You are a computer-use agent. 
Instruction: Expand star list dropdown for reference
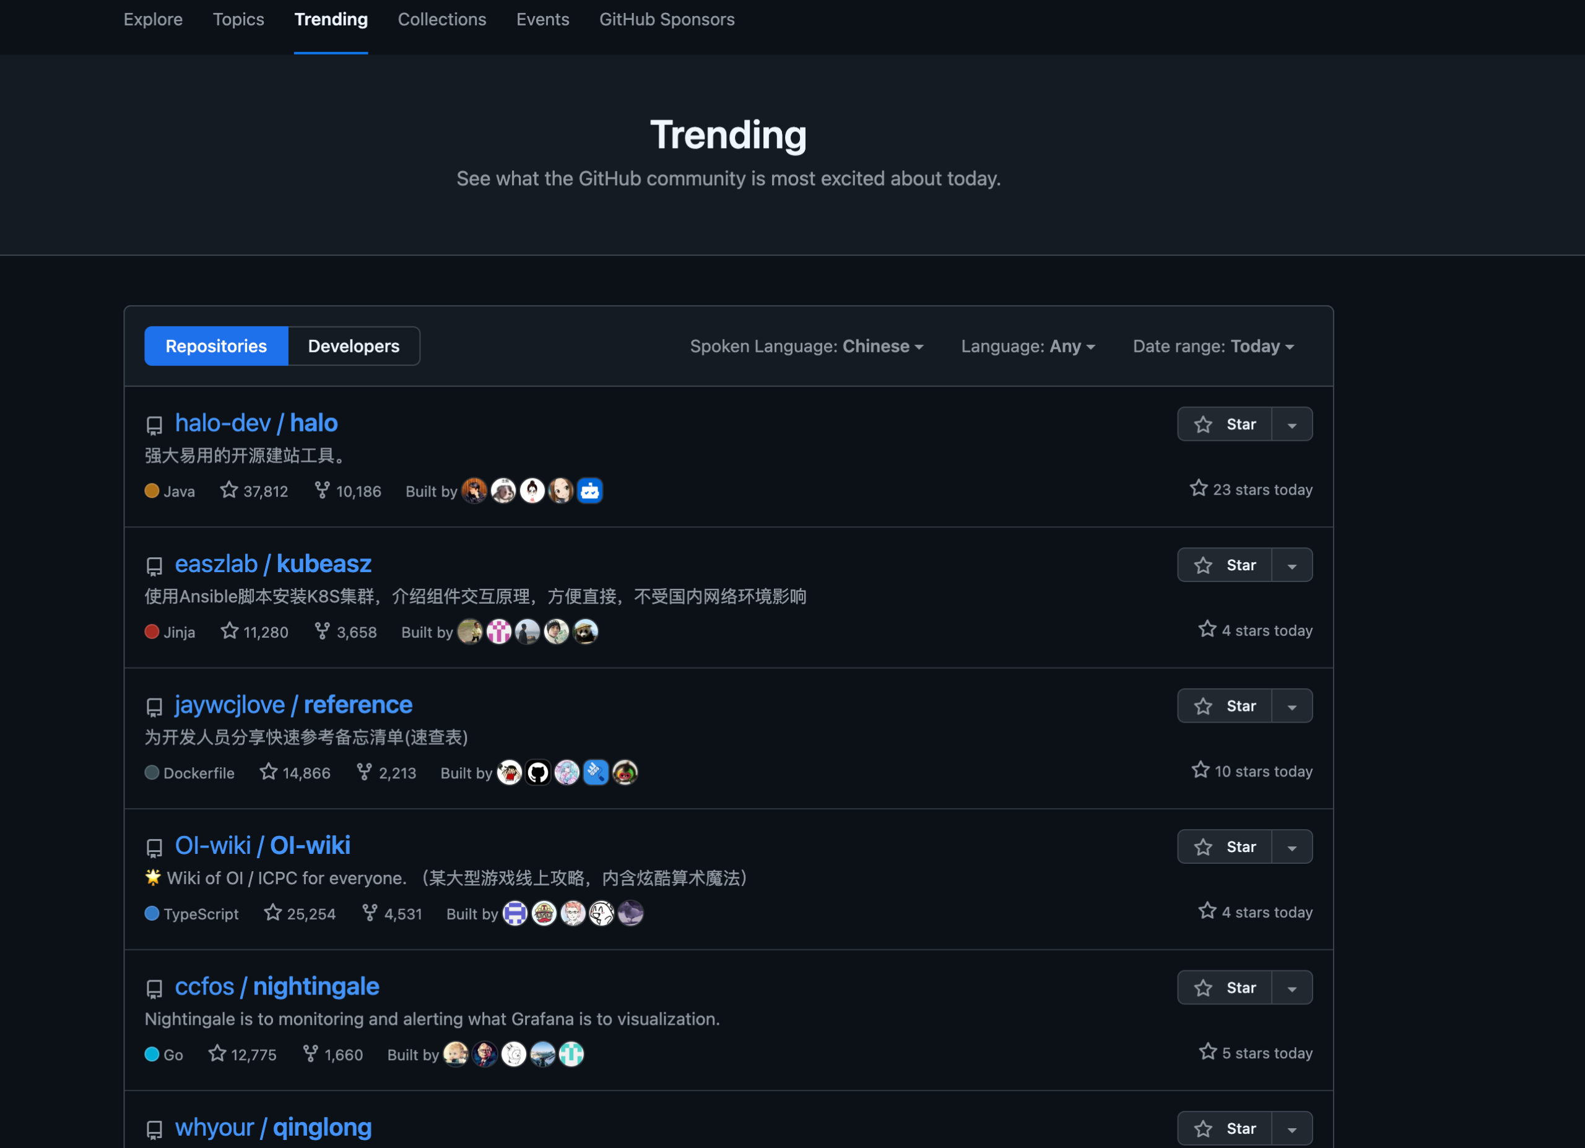[x=1292, y=707]
